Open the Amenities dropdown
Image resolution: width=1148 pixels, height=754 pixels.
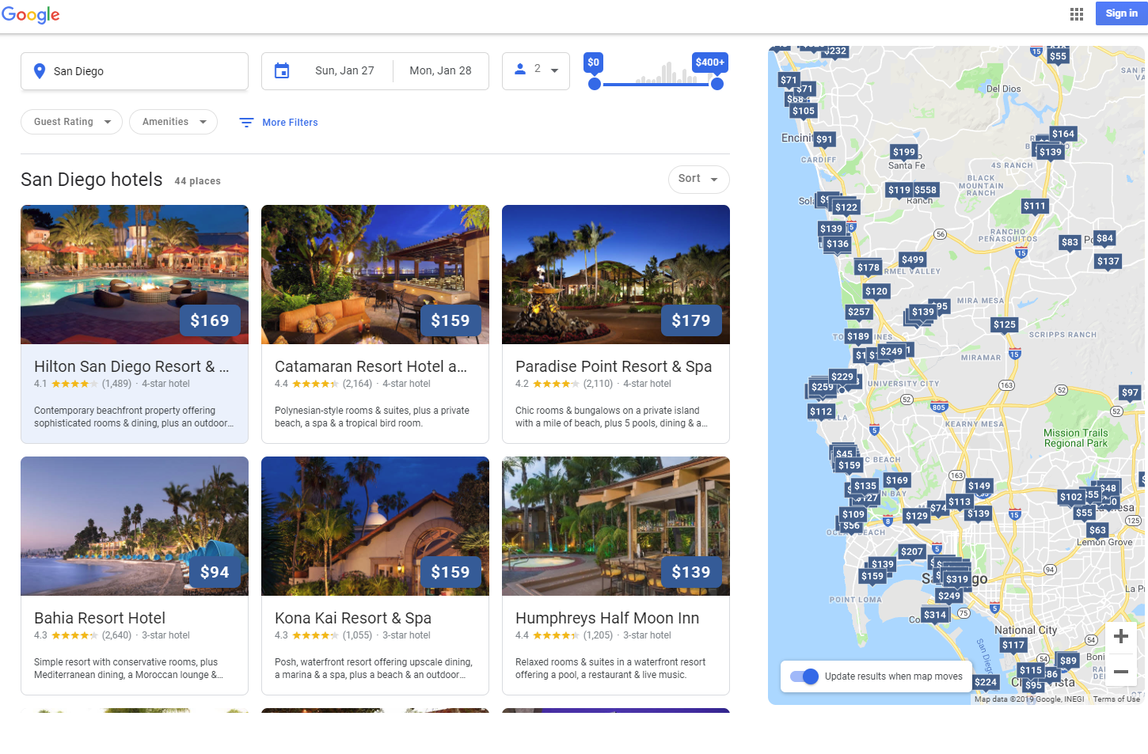point(173,122)
